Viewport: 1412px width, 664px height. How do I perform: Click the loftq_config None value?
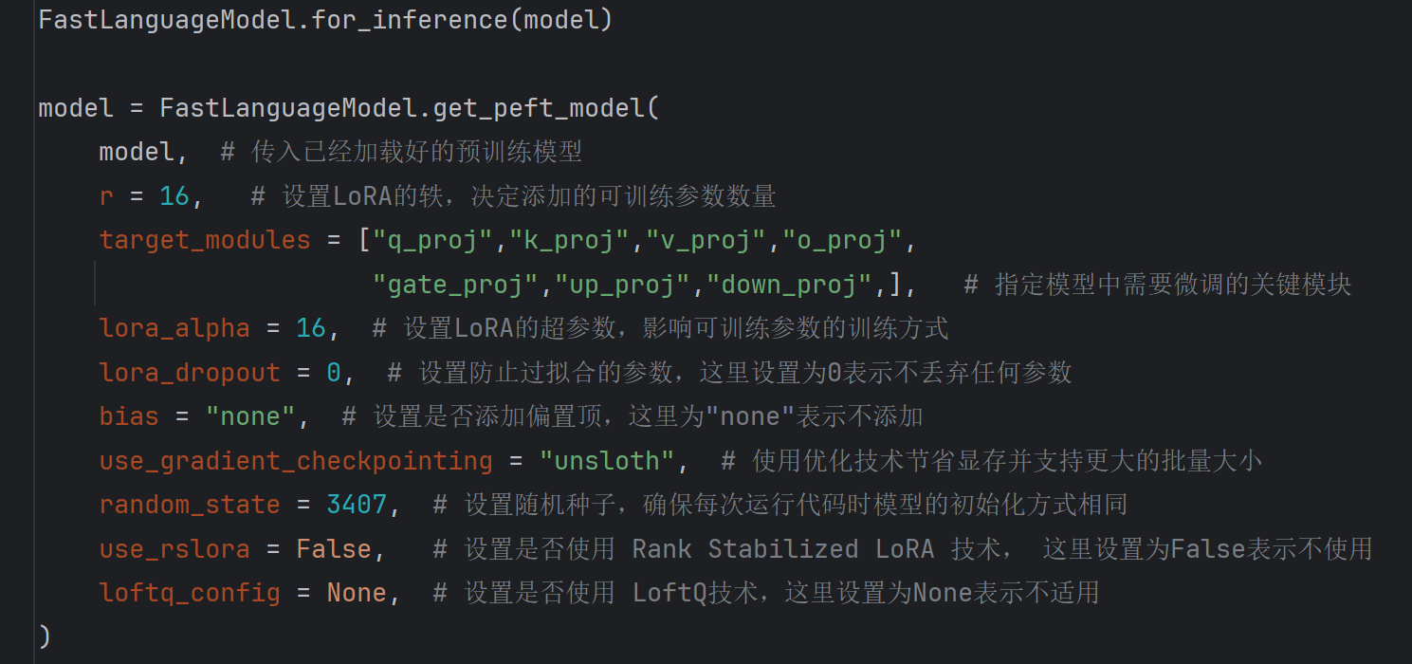[x=357, y=593]
